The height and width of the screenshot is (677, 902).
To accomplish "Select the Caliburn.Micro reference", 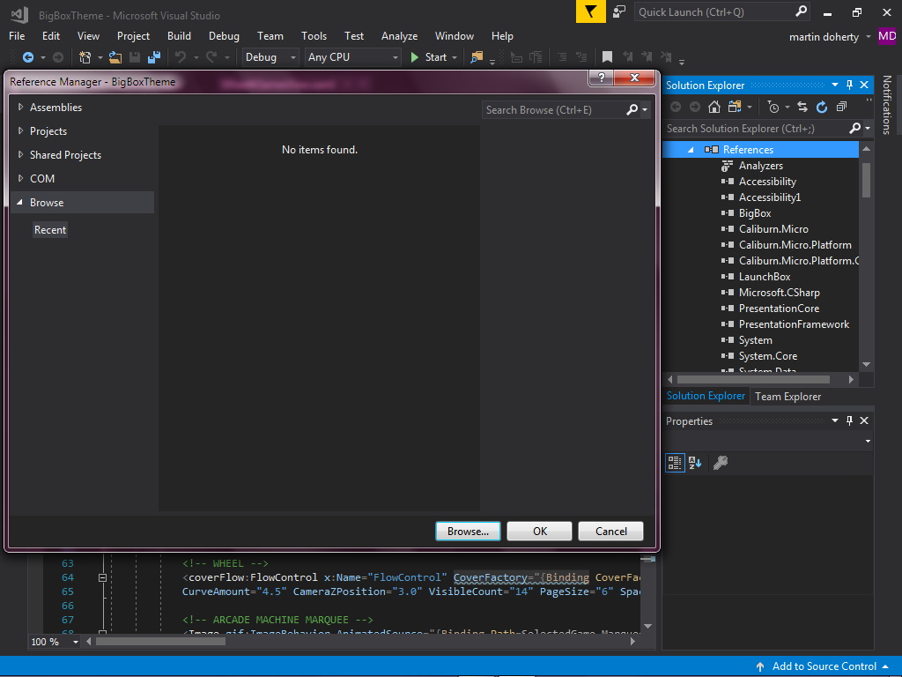I will tap(773, 229).
